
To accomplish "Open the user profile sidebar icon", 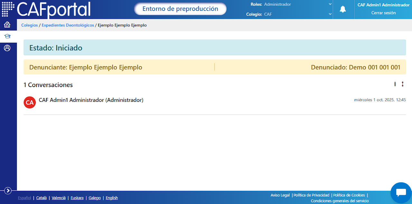I will (x=7, y=48).
